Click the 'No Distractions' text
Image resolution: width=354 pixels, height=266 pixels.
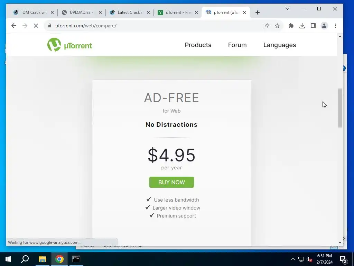[x=171, y=125]
